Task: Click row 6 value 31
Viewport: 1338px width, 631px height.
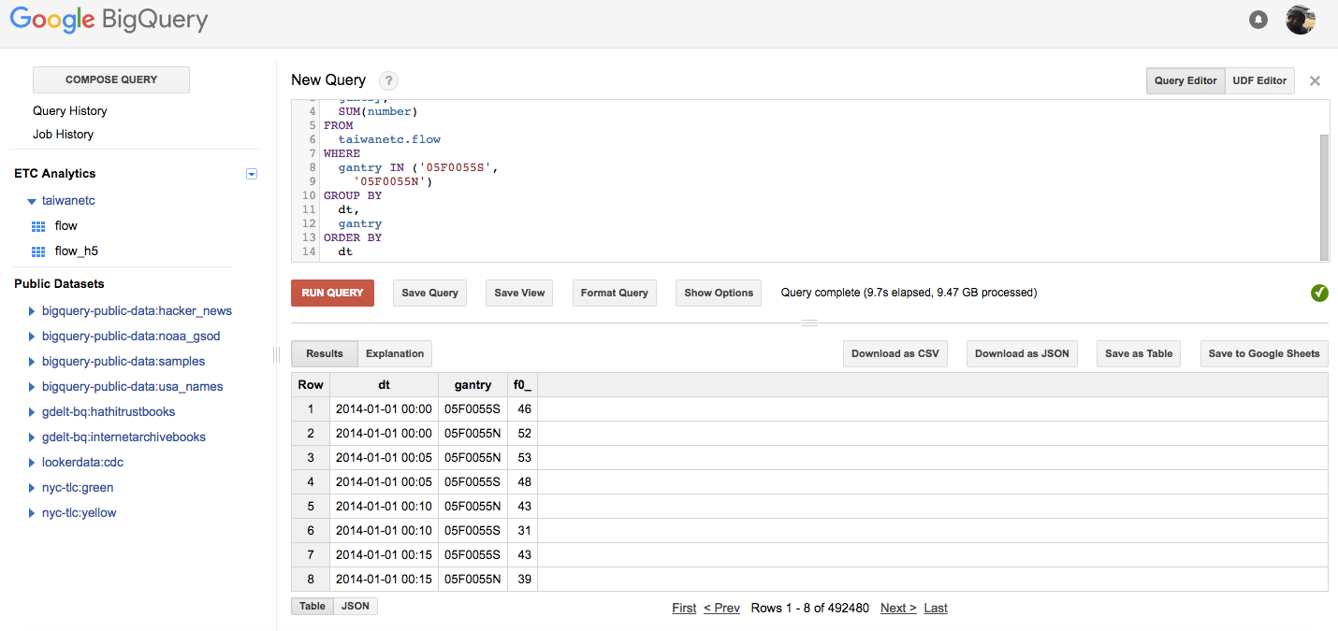Action: tap(523, 530)
